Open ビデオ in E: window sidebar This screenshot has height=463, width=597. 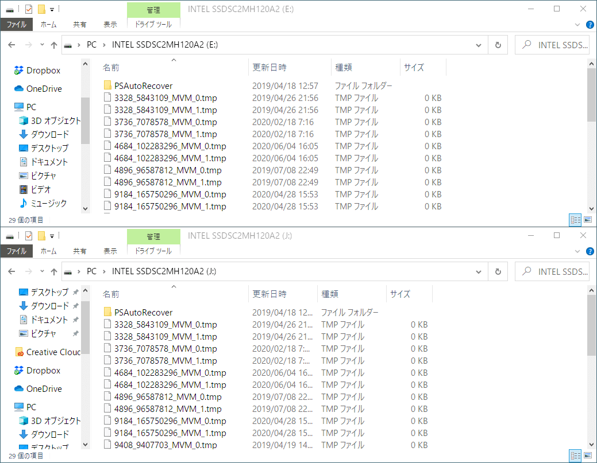pyautogui.click(x=35, y=189)
